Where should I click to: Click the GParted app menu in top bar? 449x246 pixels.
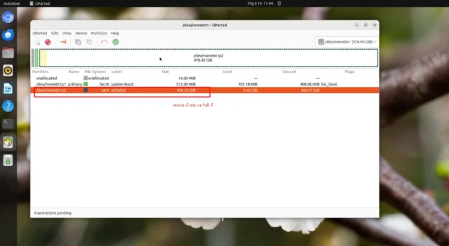point(40,4)
